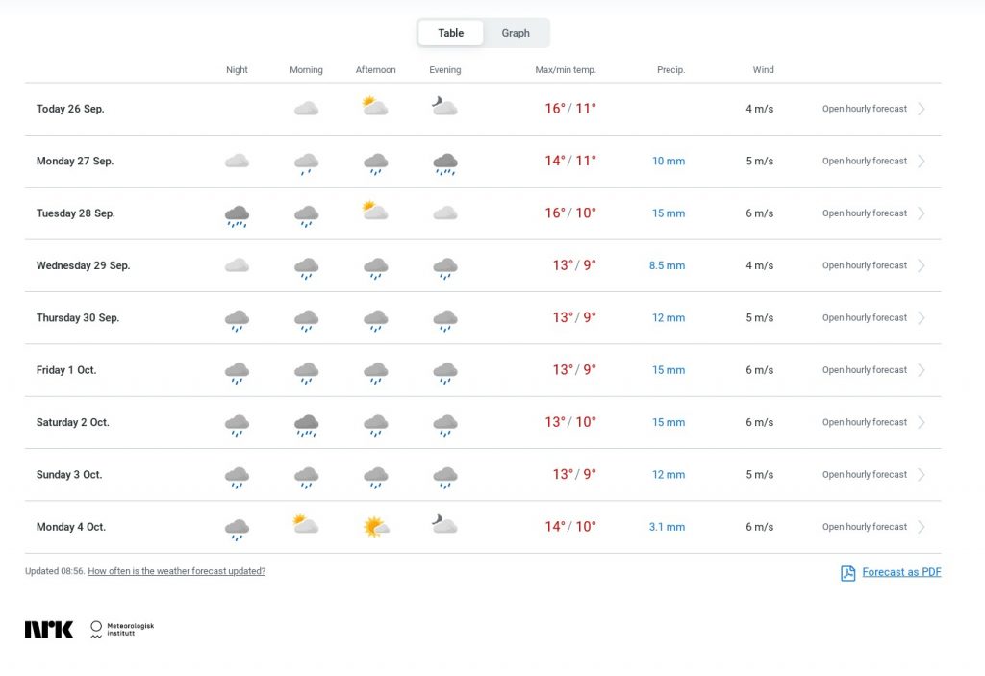Click Saturday 2 Oct. morning heavy rain icon
This screenshot has width=985, height=676.
pos(306,425)
